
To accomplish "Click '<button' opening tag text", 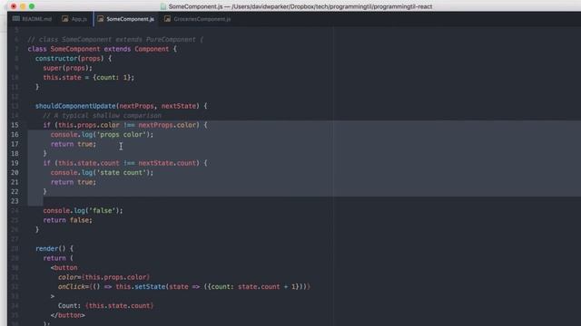I will (x=64, y=268).
